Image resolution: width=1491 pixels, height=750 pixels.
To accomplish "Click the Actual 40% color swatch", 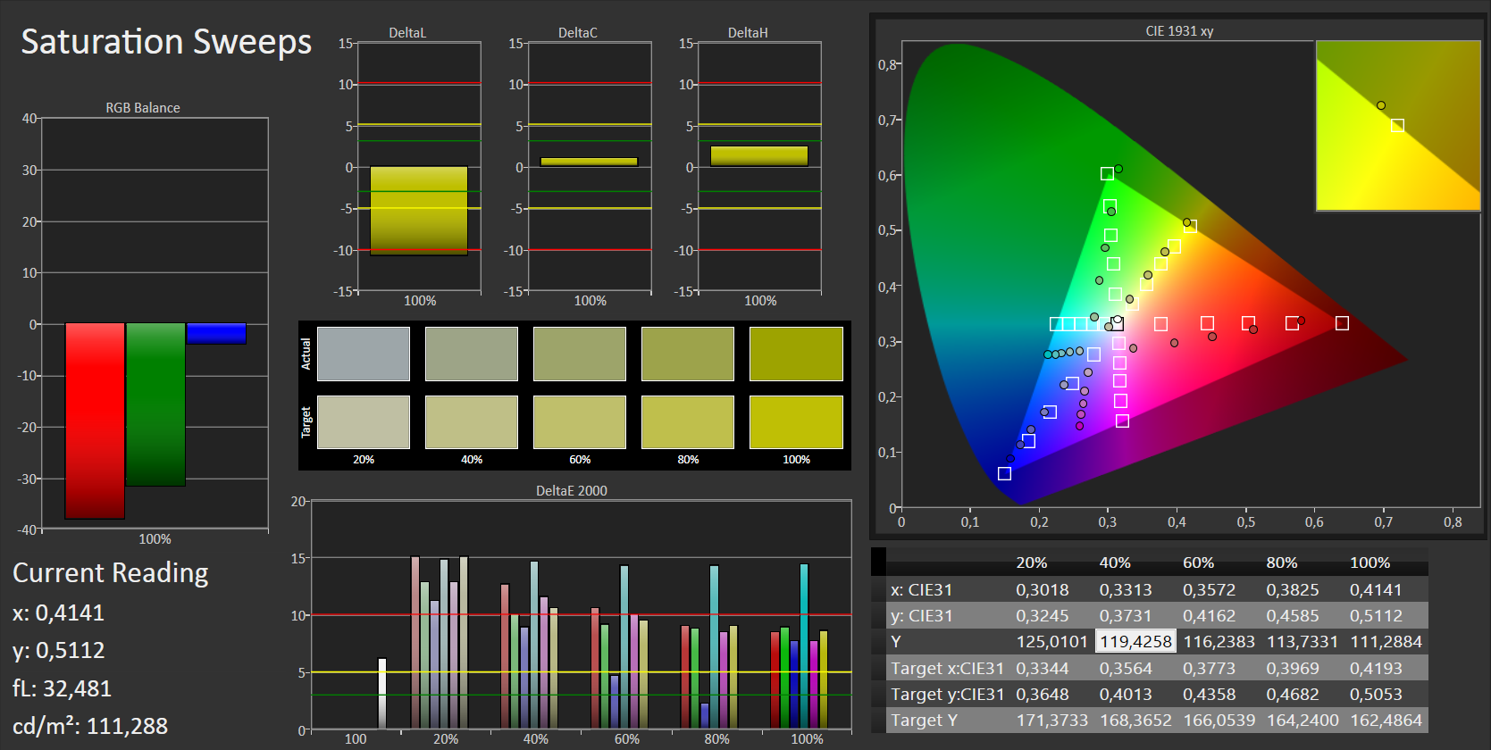I will 472,354.
